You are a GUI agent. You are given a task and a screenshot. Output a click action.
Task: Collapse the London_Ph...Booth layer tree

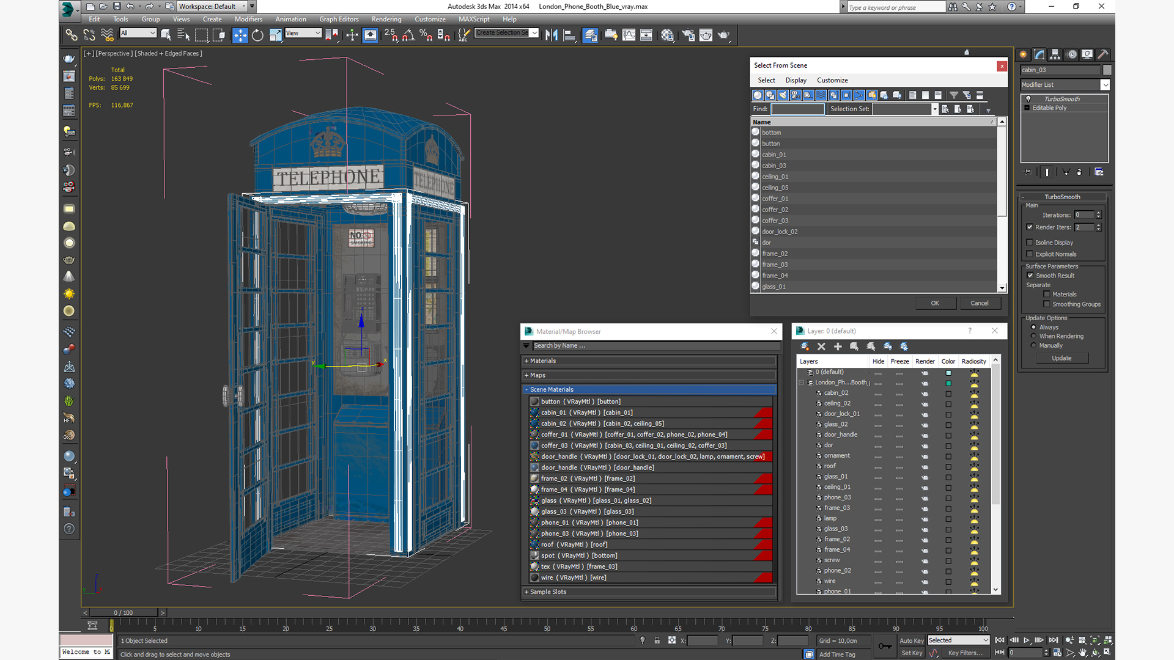pos(802,383)
